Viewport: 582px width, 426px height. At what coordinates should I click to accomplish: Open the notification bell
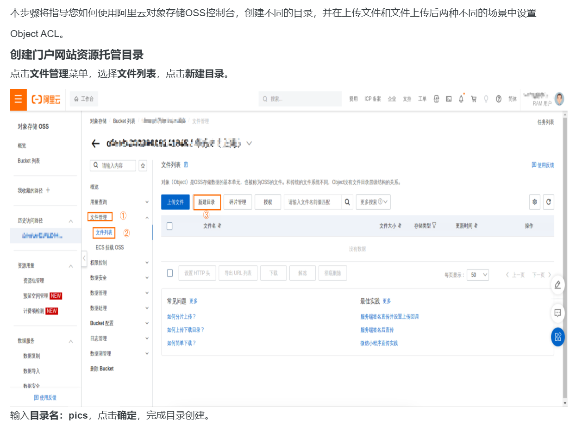click(461, 99)
